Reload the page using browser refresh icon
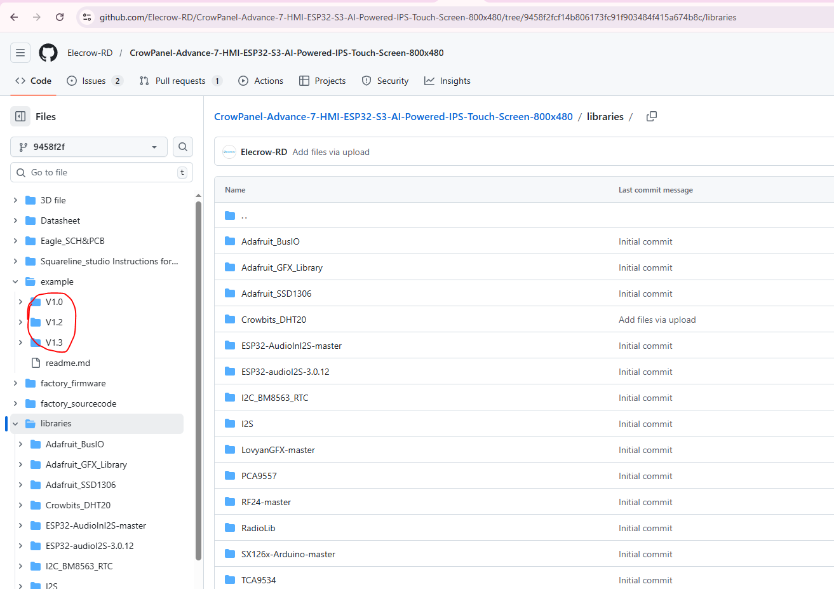The width and height of the screenshot is (834, 589). [x=60, y=17]
